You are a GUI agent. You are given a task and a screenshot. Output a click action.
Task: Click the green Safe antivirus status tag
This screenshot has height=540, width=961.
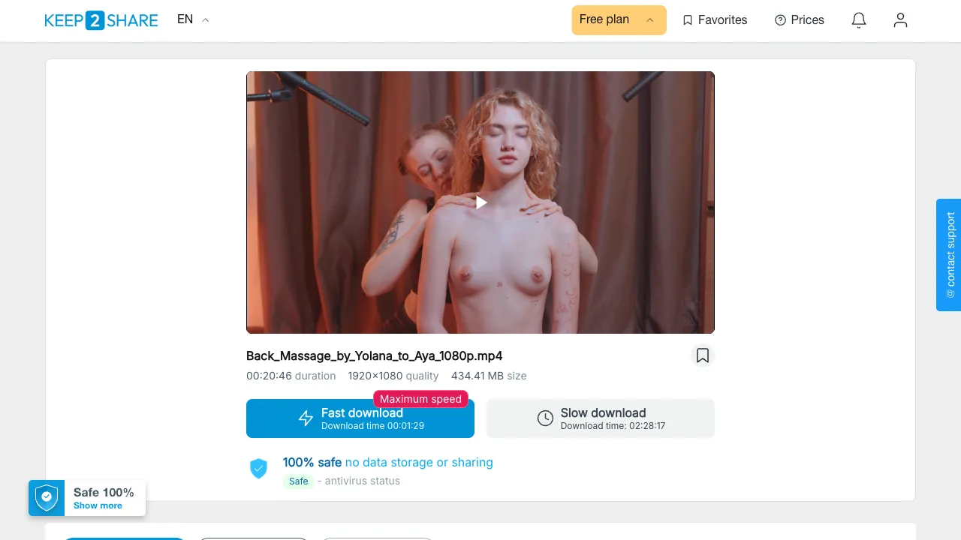(299, 481)
